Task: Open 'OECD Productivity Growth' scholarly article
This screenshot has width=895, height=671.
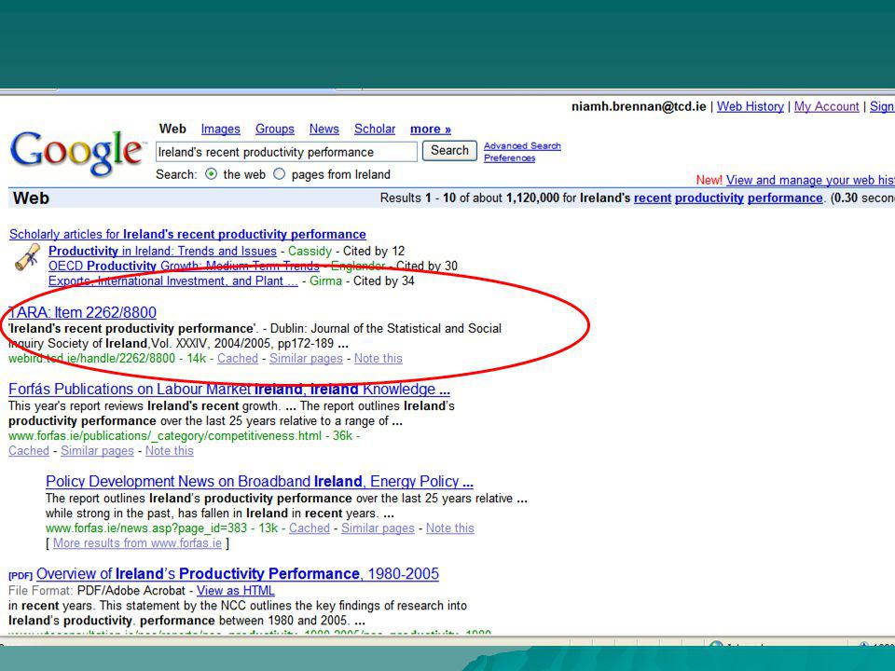Action: tap(184, 266)
